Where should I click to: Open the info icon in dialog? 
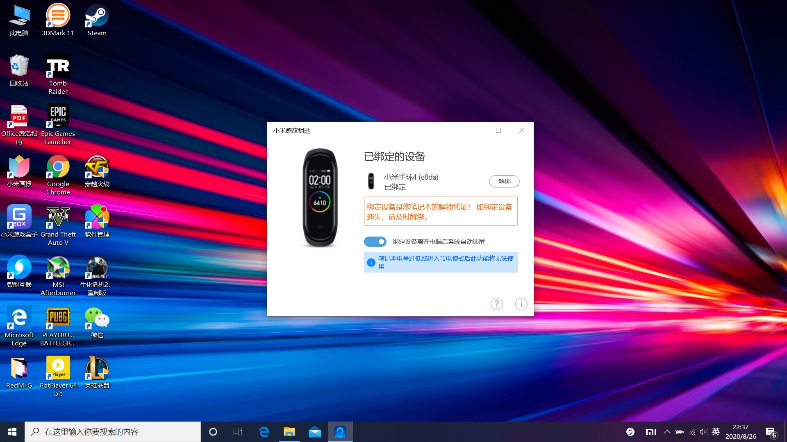(x=521, y=304)
